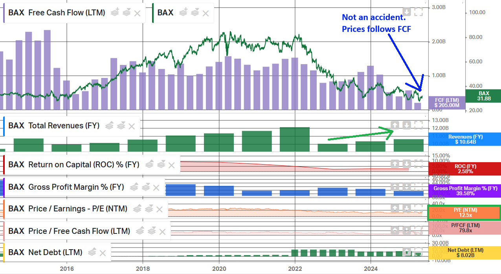Maximize the P/FCF pane

pos(418,230)
